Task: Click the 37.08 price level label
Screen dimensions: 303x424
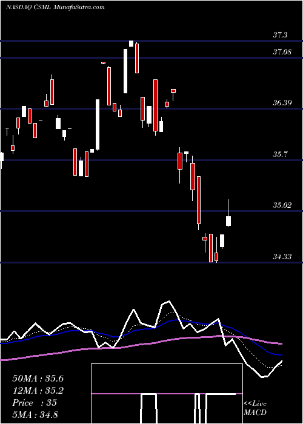Action: tap(282, 51)
